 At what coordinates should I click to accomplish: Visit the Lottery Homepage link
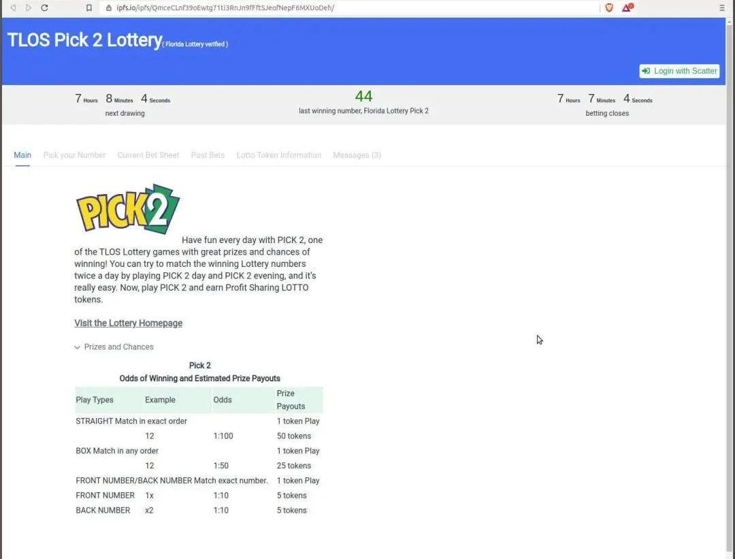click(x=129, y=323)
